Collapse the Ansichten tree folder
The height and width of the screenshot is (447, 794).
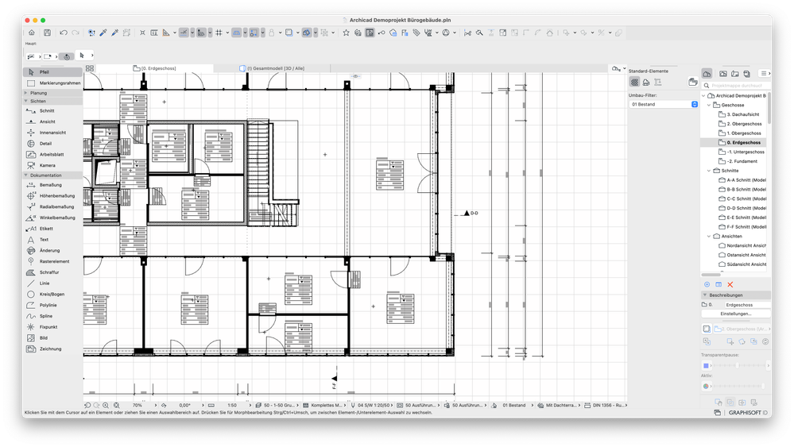[x=709, y=236]
